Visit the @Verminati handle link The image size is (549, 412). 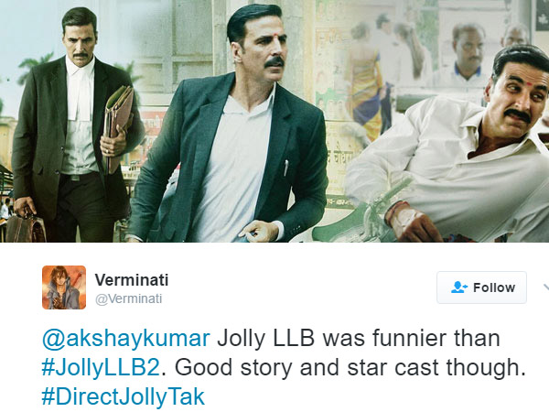pos(128,298)
